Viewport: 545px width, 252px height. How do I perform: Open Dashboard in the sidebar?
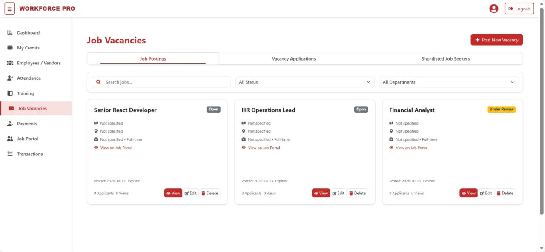pyautogui.click(x=36, y=33)
